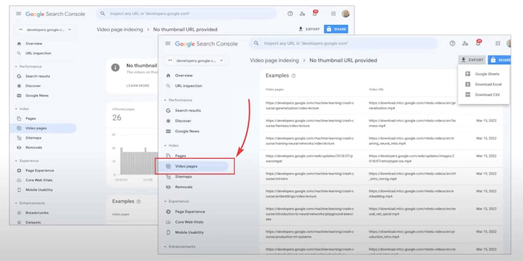Open notifications bell in back window
Image resolution: width=523 pixels, height=261 pixels.
314,13
